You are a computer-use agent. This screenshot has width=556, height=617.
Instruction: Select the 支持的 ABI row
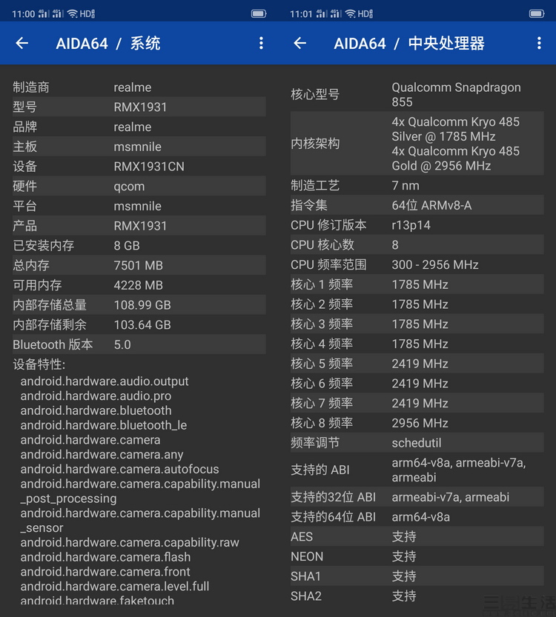(417, 470)
